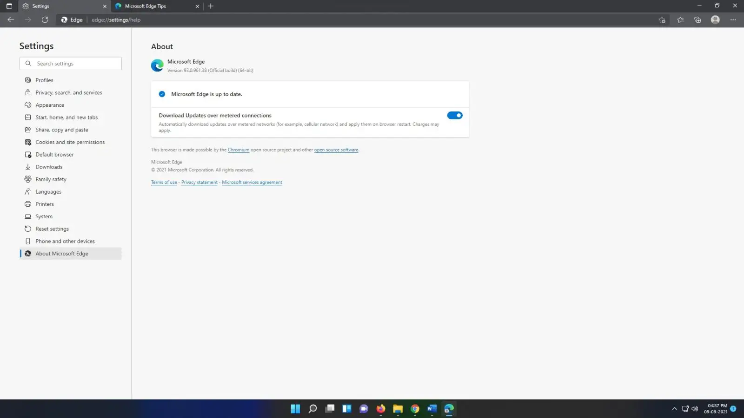Open the Settings and more ellipsis menu
Viewport: 744px width, 418px height.
coord(733,20)
